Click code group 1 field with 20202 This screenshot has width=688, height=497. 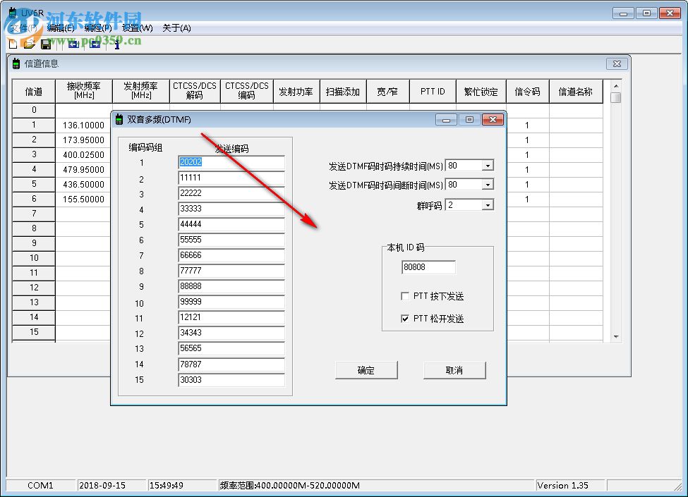click(231, 162)
